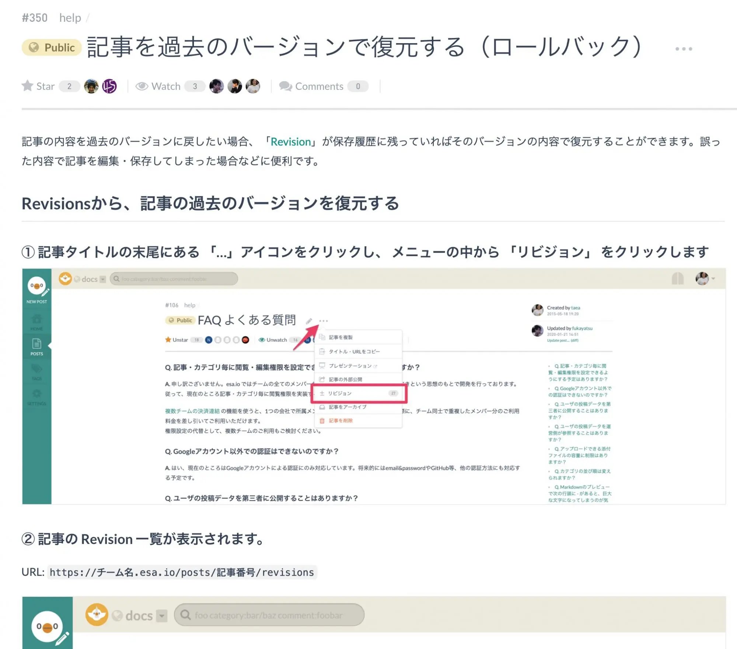Image resolution: width=737 pixels, height=649 pixels.
Task: Follow the green Revision link in the intro paragraph
Action: 291,142
